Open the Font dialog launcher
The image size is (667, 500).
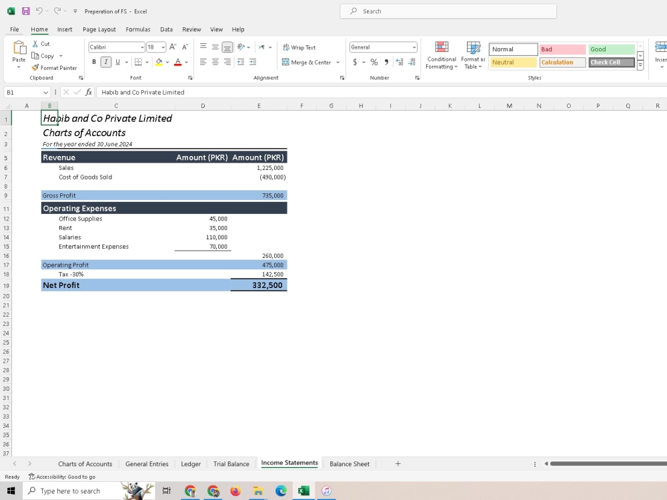click(190, 78)
